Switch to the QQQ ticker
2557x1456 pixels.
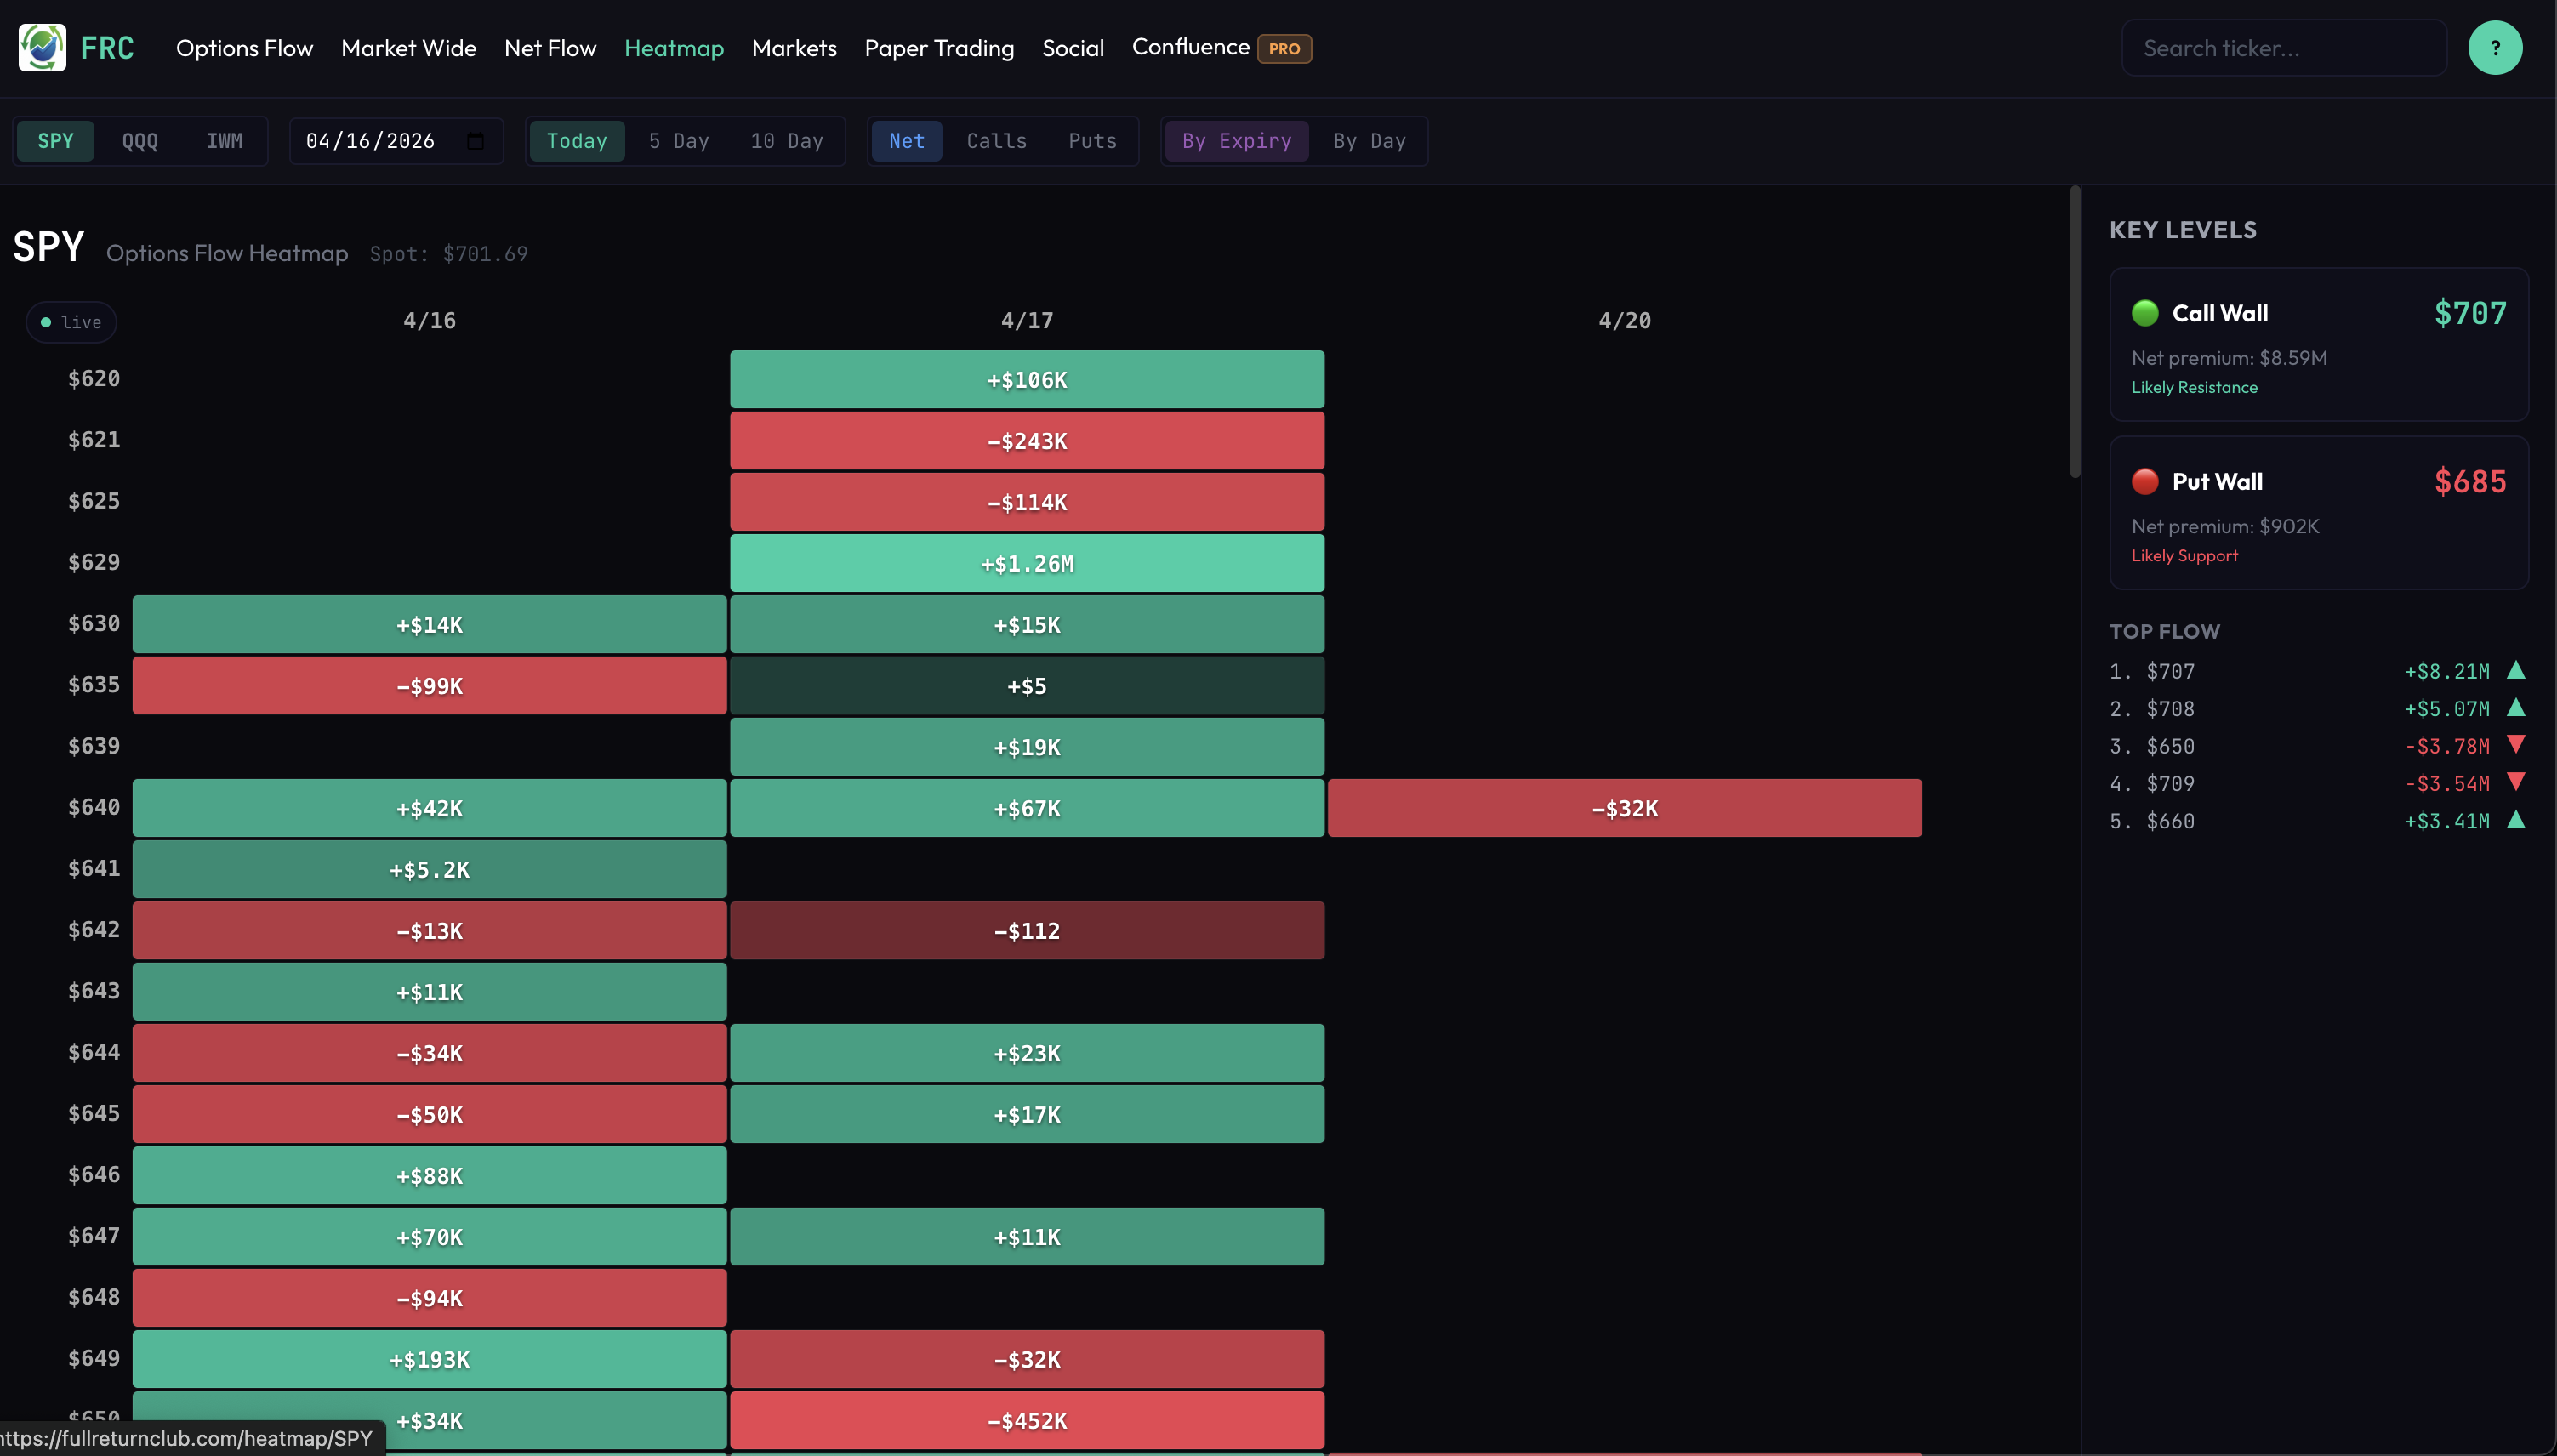point(140,141)
